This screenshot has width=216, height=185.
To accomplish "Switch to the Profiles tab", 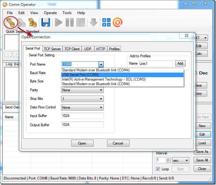I will 114,49.
